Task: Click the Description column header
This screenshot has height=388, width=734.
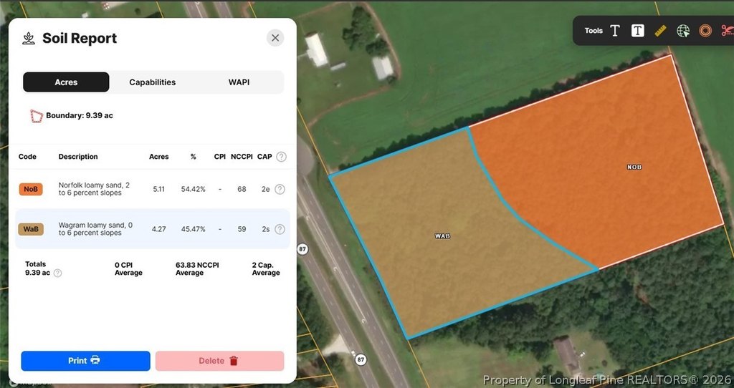Action: (x=78, y=157)
